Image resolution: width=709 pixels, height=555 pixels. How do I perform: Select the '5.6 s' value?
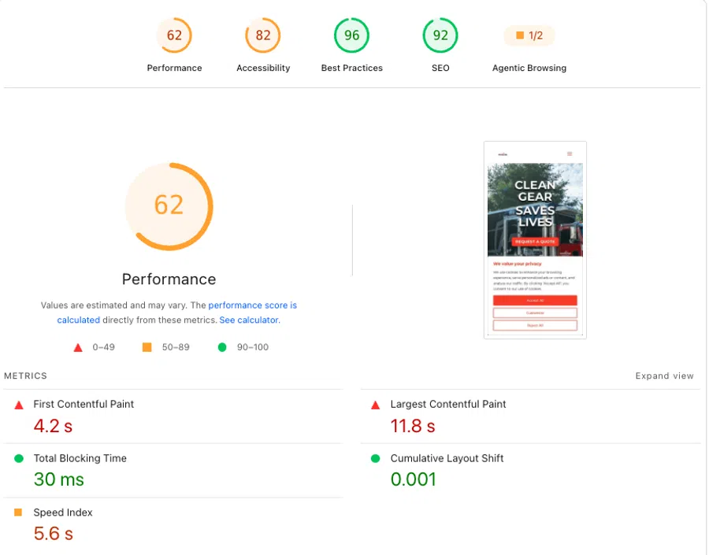(53, 533)
